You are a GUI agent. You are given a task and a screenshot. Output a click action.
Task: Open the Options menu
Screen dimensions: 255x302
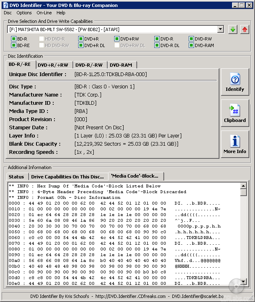24,13
